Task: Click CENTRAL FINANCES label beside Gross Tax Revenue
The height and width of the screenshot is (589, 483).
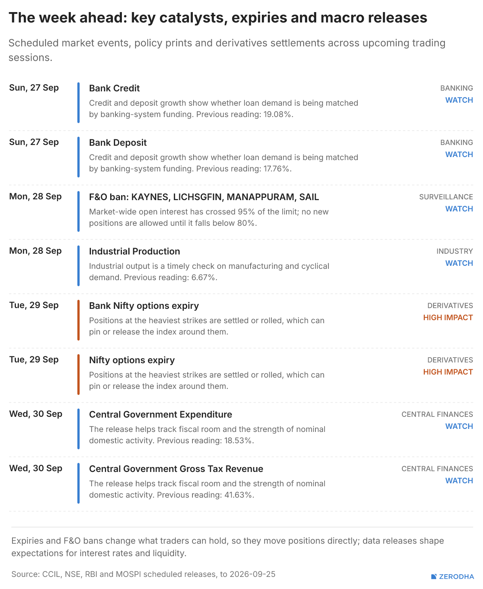Action: click(x=437, y=469)
